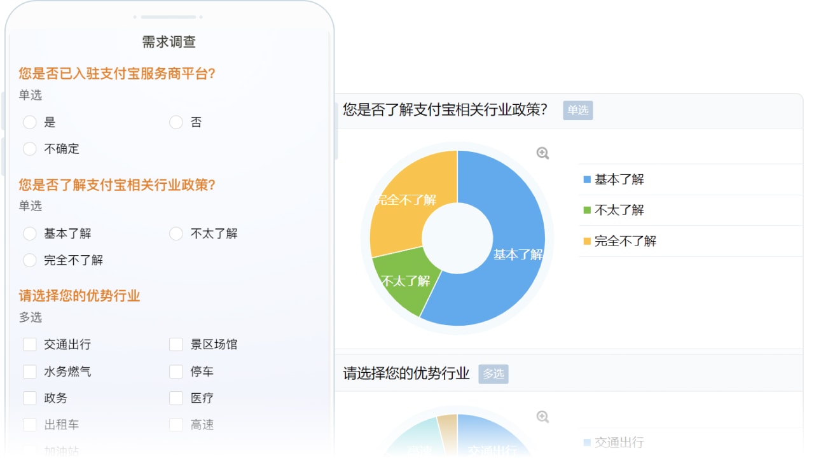
Task: Check the 停车 checkbox
Action: click(x=176, y=371)
